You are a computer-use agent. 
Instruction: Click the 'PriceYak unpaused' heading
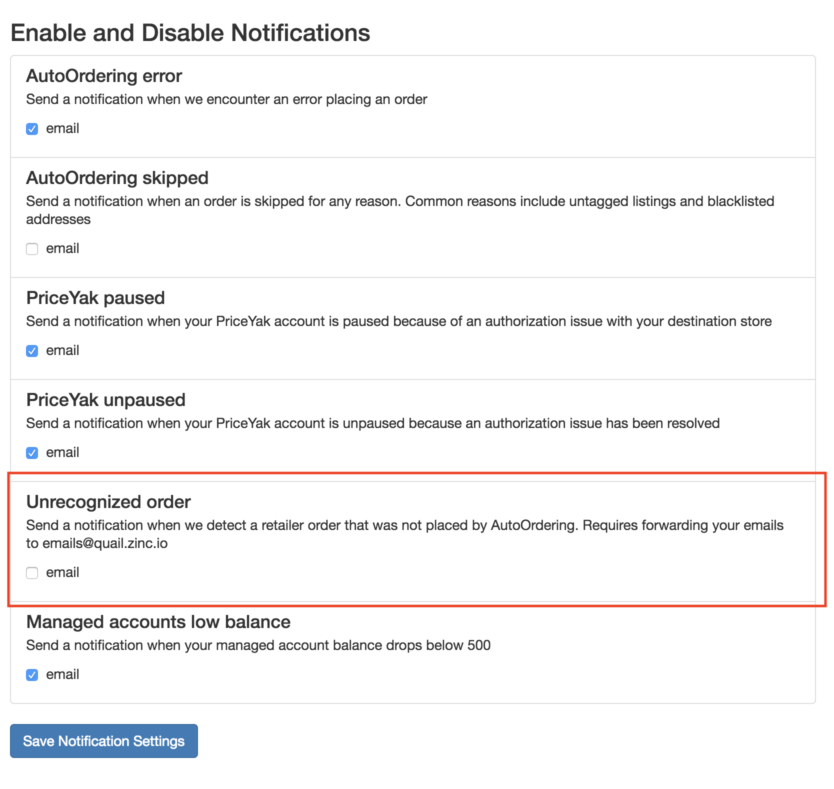pyautogui.click(x=106, y=400)
